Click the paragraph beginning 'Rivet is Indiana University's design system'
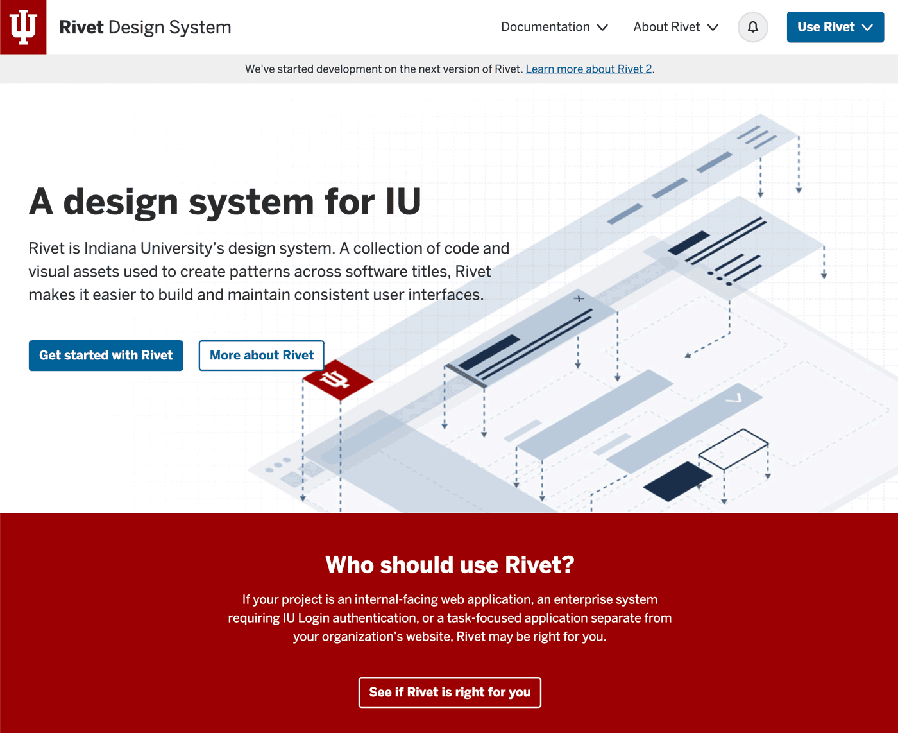The width and height of the screenshot is (898, 733). [269, 272]
